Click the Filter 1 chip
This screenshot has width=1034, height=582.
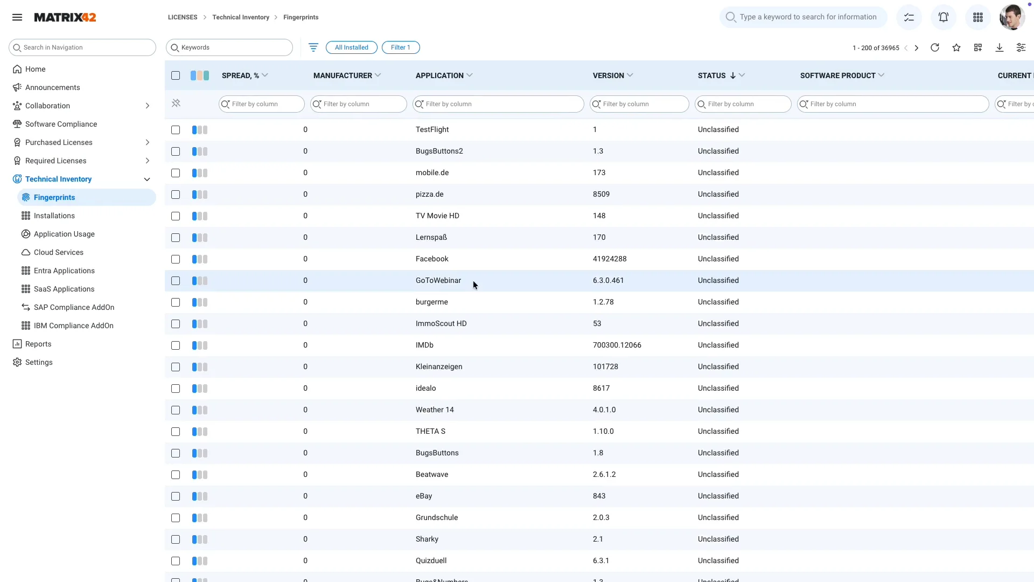point(401,47)
